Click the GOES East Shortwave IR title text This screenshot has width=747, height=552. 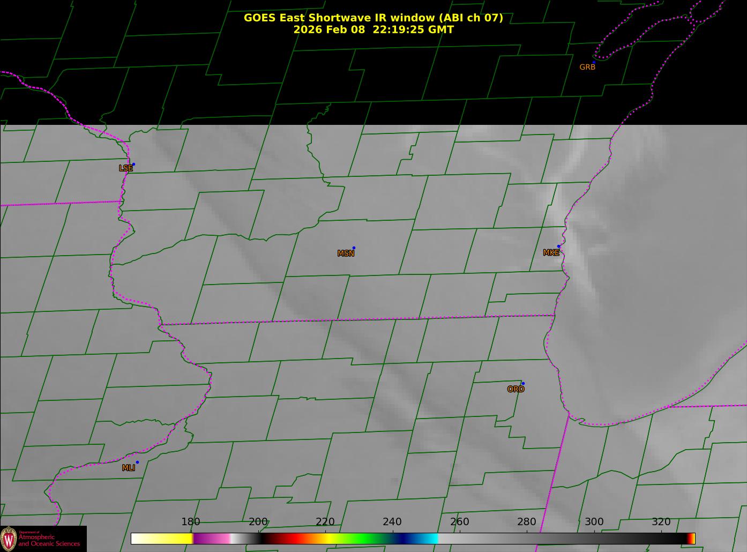tap(373, 18)
